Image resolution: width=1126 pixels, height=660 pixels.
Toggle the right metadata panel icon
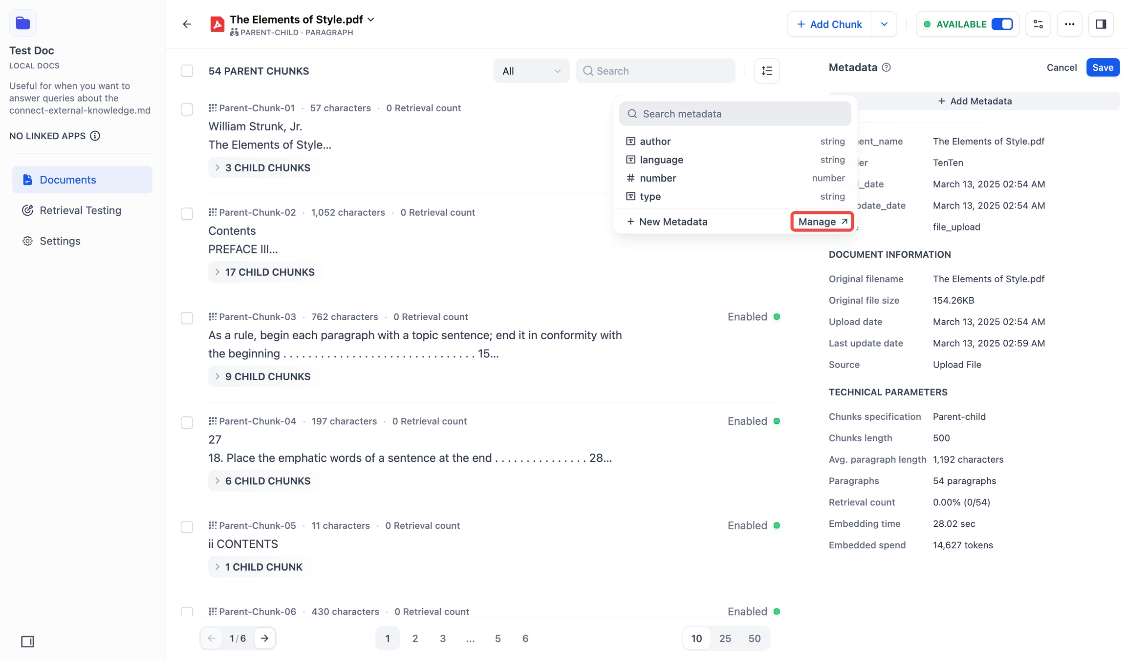tap(1101, 24)
